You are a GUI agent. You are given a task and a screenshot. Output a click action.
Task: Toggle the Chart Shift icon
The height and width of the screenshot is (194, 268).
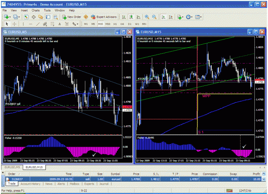coord(171,17)
